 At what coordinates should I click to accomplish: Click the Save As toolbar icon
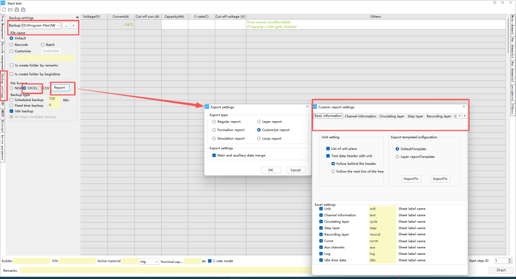click(x=23, y=10)
